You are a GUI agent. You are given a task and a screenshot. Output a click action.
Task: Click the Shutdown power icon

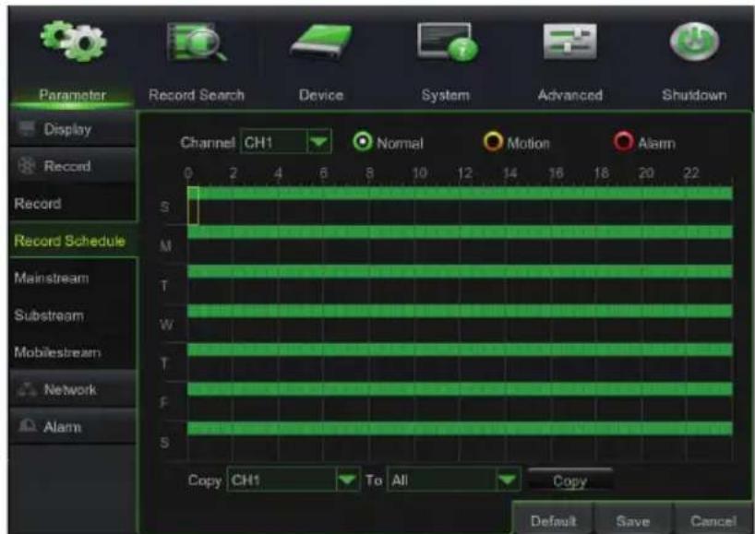coord(694,42)
